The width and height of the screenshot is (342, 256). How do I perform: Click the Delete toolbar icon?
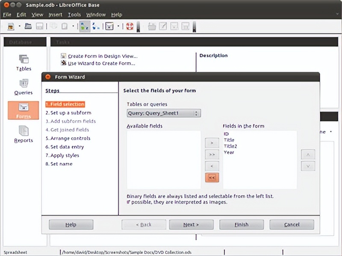(x=174, y=26)
